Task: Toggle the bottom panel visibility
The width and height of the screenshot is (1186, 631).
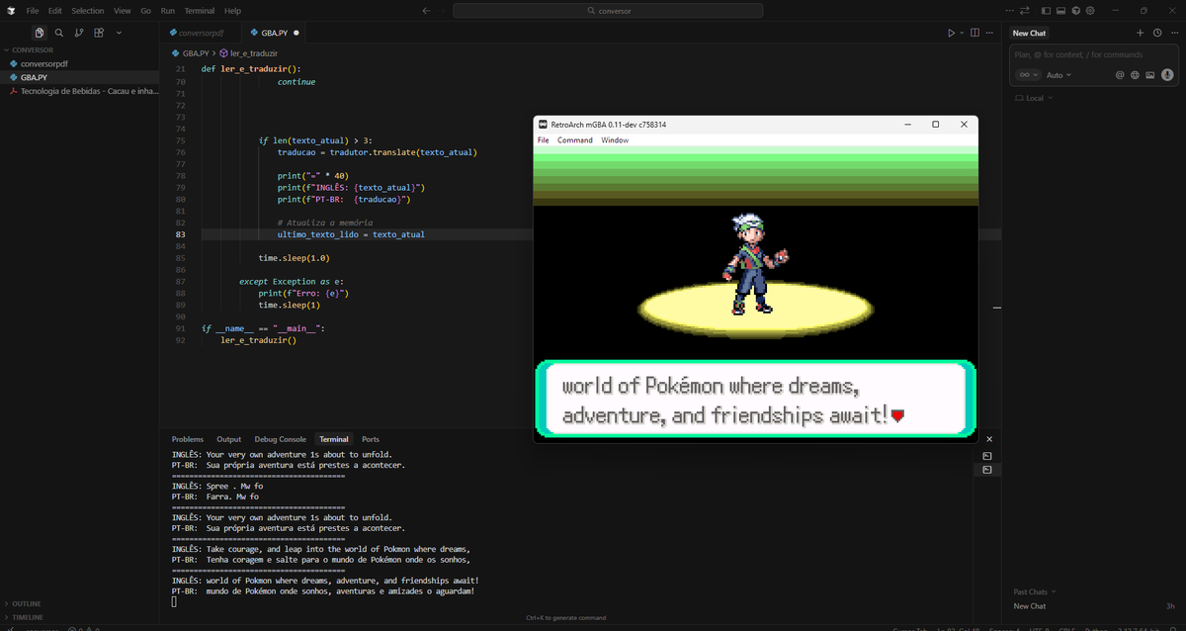Action: (x=1061, y=10)
